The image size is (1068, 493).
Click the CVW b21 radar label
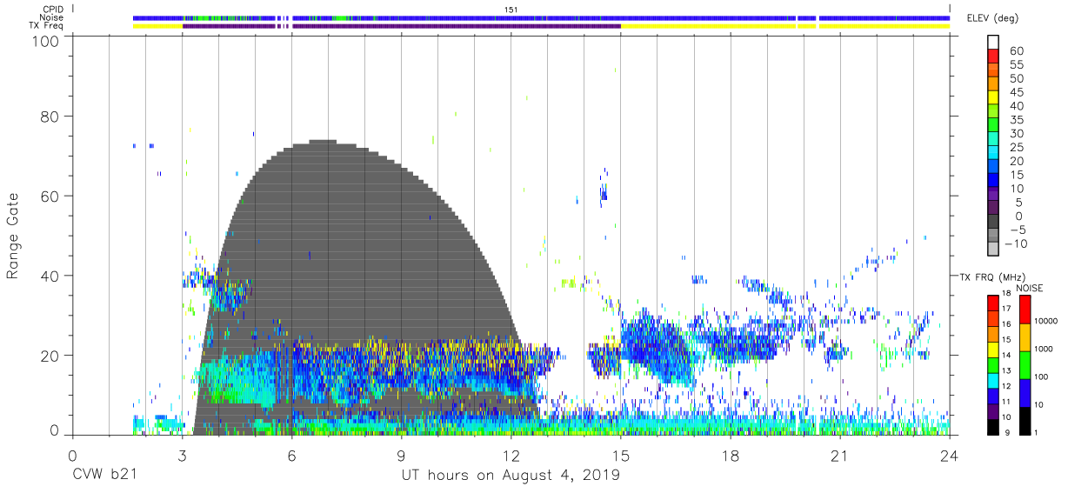(x=105, y=476)
